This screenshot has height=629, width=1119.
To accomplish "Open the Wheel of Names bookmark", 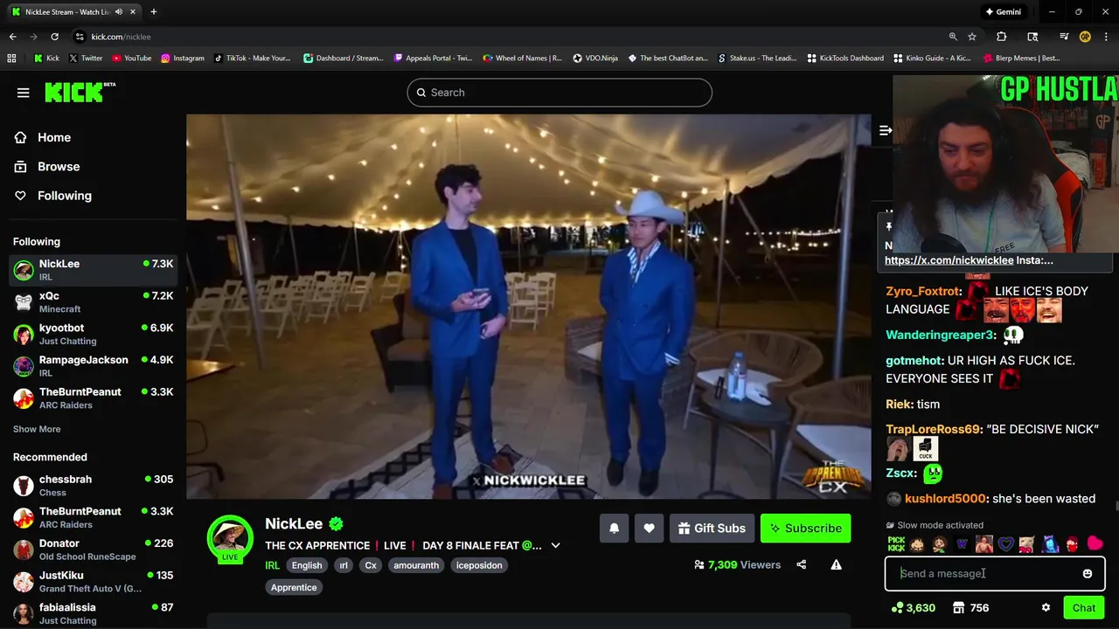I will click(523, 59).
